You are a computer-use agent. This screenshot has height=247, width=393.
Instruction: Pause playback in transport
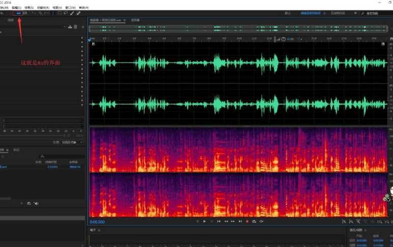tap(212, 222)
